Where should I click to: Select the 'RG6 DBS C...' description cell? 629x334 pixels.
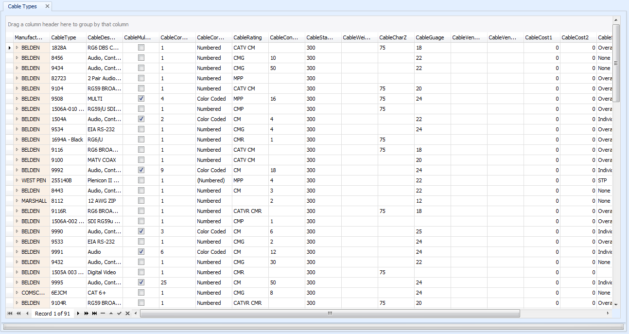105,48
